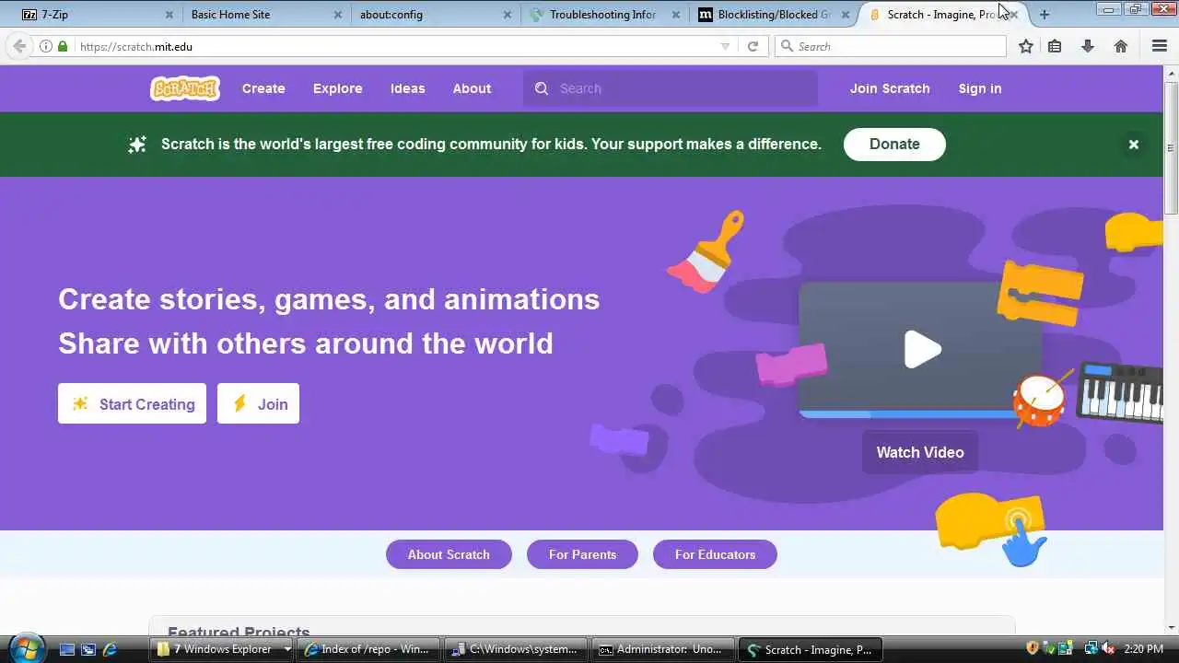1179x663 pixels.
Task: Click the Watch Video button
Action: 919,452
